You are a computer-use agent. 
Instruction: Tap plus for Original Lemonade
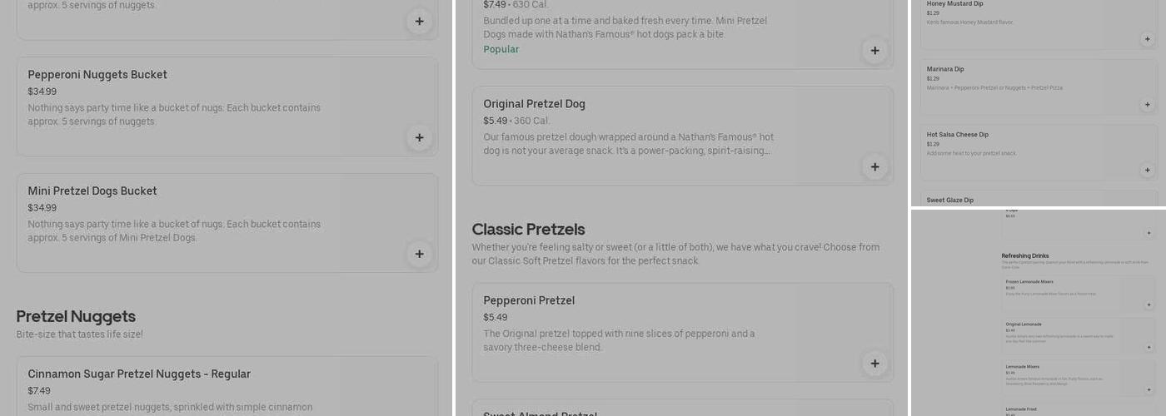[1149, 347]
